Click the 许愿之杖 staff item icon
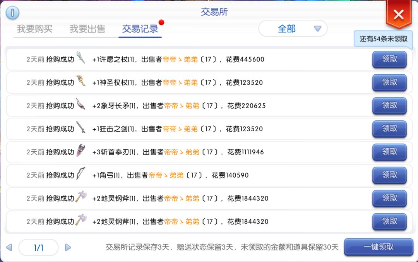 (x=81, y=58)
